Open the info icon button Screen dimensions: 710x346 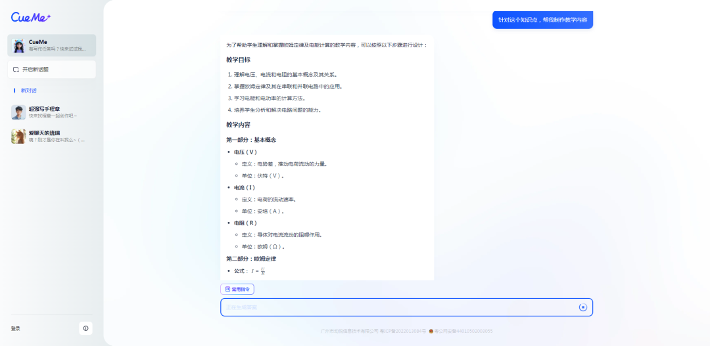click(x=85, y=328)
